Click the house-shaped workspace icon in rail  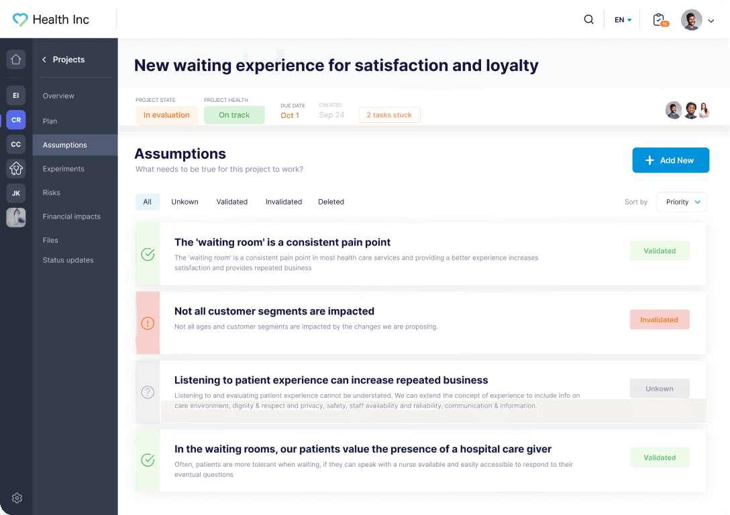(x=16, y=168)
